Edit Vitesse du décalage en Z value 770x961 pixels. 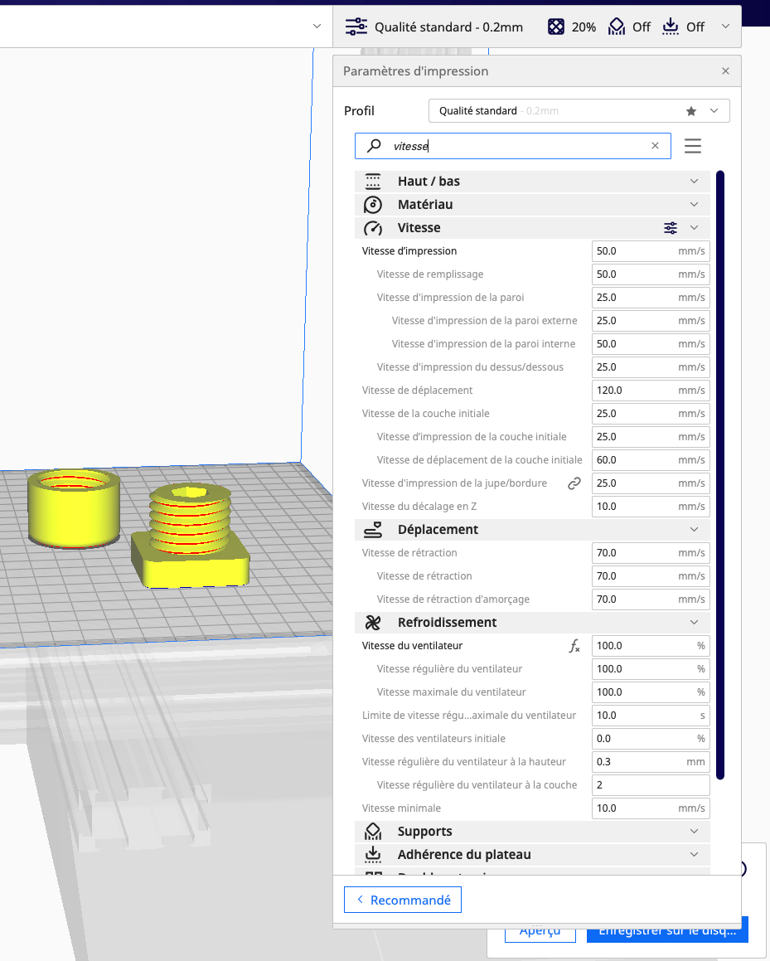pos(651,507)
